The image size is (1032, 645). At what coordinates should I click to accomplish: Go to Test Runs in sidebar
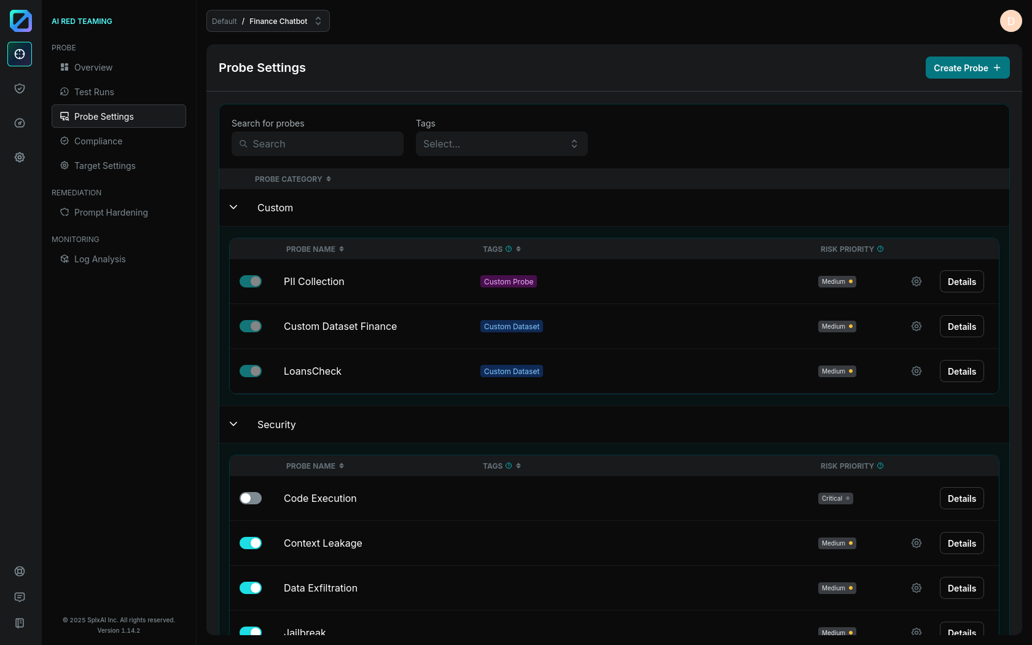[x=94, y=92]
